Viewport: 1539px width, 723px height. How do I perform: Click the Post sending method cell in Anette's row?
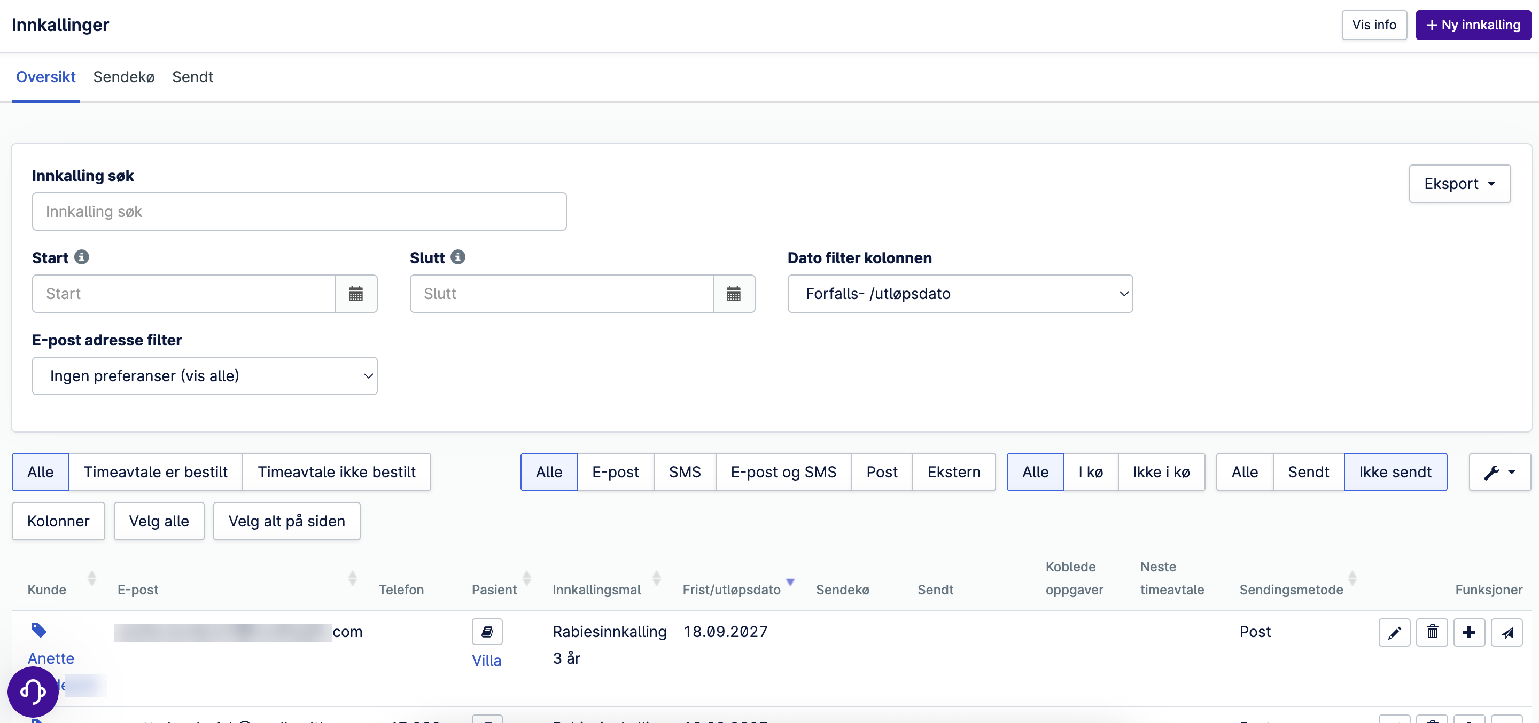1255,632
